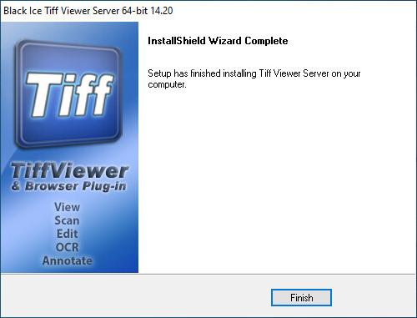Click the word 'Complete' in the heading
This screenshot has width=417, height=318.
pos(266,41)
